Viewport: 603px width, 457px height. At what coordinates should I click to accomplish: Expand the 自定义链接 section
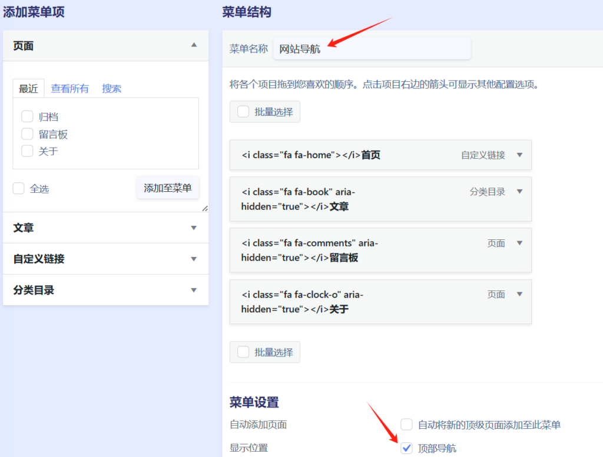click(x=194, y=259)
